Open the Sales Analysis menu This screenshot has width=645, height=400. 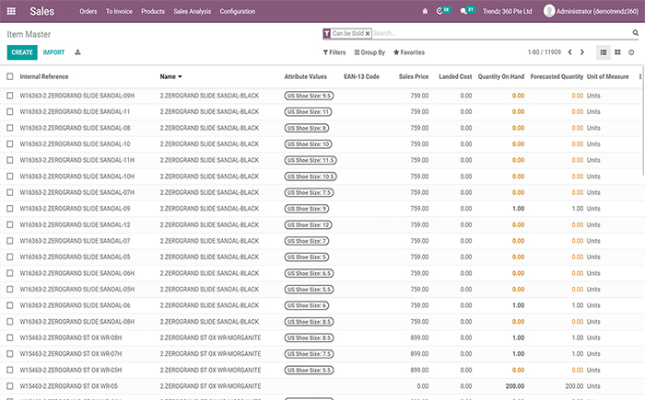click(x=192, y=11)
